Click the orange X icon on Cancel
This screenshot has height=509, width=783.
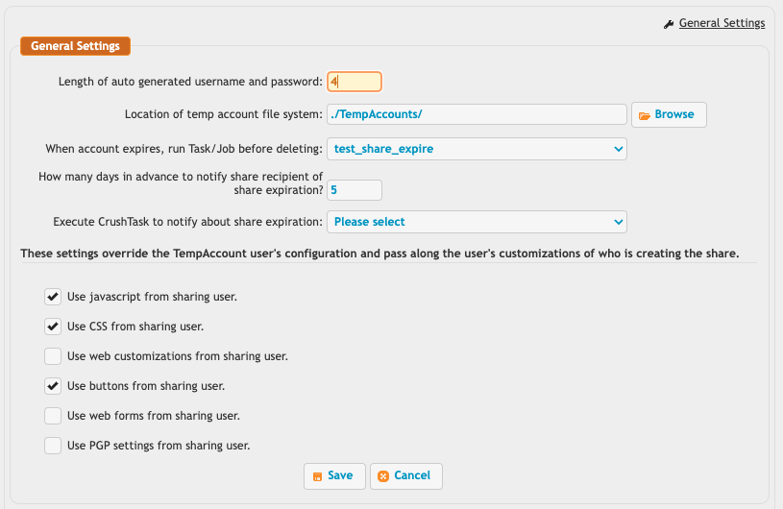click(x=383, y=476)
